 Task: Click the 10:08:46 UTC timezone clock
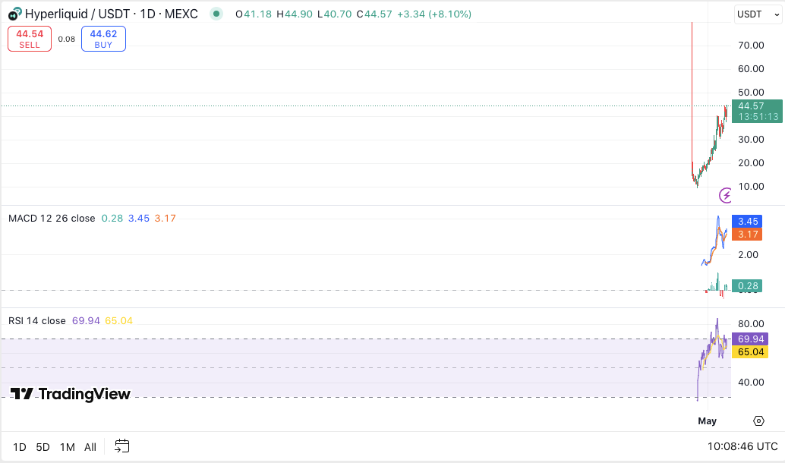pyautogui.click(x=742, y=446)
